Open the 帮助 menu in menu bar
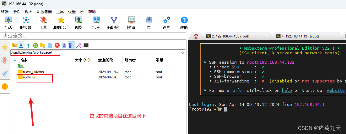Image resolution: width=346 pixels, height=134 pixels. pos(92,12)
